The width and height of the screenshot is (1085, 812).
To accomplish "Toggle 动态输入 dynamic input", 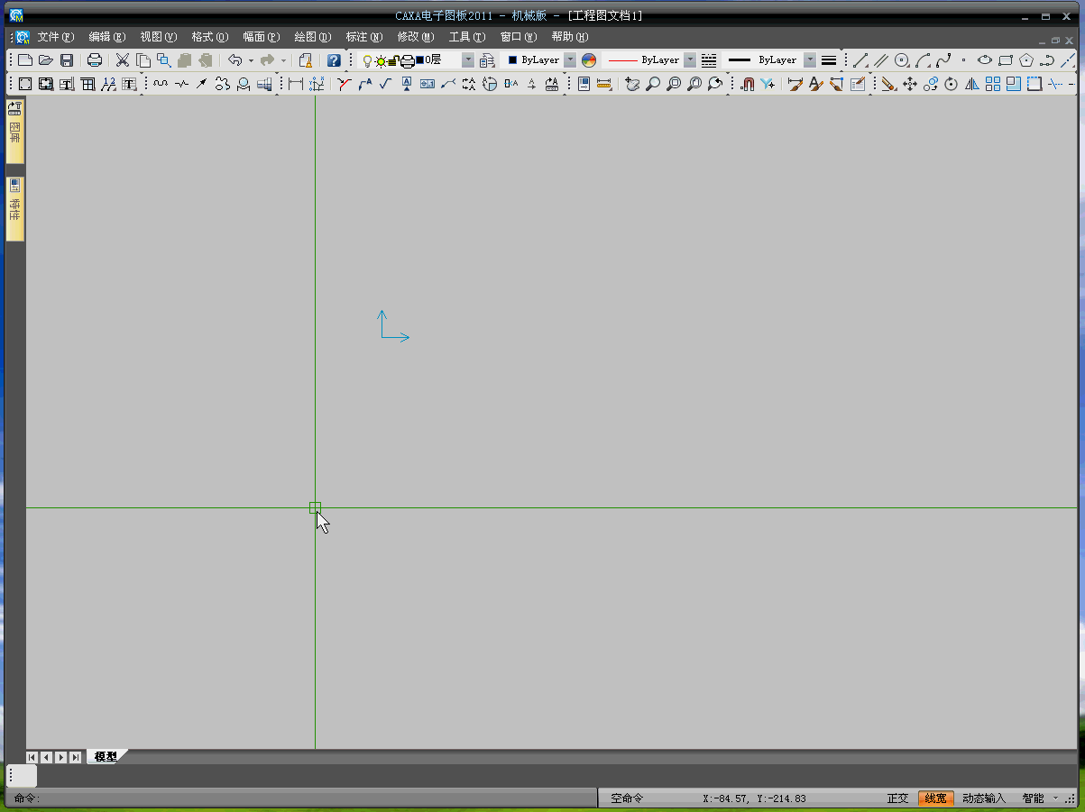I will click(983, 798).
